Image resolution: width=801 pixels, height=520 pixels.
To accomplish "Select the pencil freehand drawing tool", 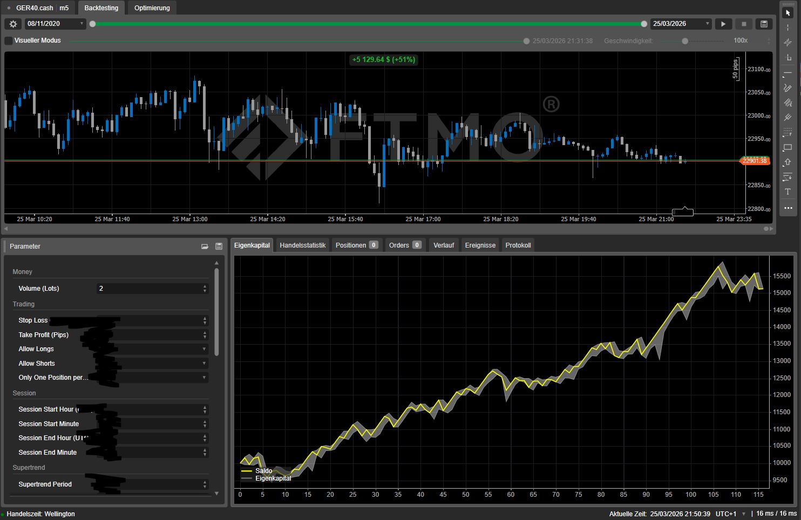I will point(788,88).
